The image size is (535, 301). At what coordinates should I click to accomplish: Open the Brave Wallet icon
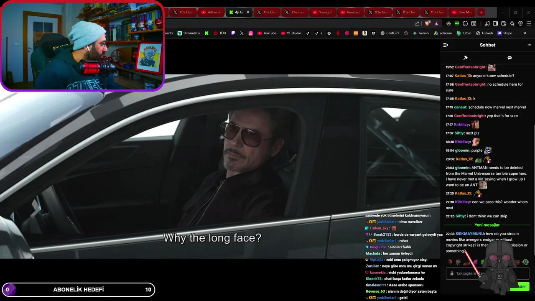504,23
